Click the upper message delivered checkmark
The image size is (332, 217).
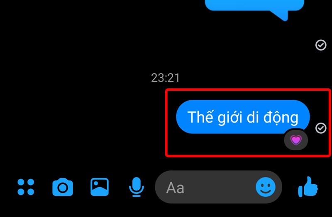tap(321, 45)
